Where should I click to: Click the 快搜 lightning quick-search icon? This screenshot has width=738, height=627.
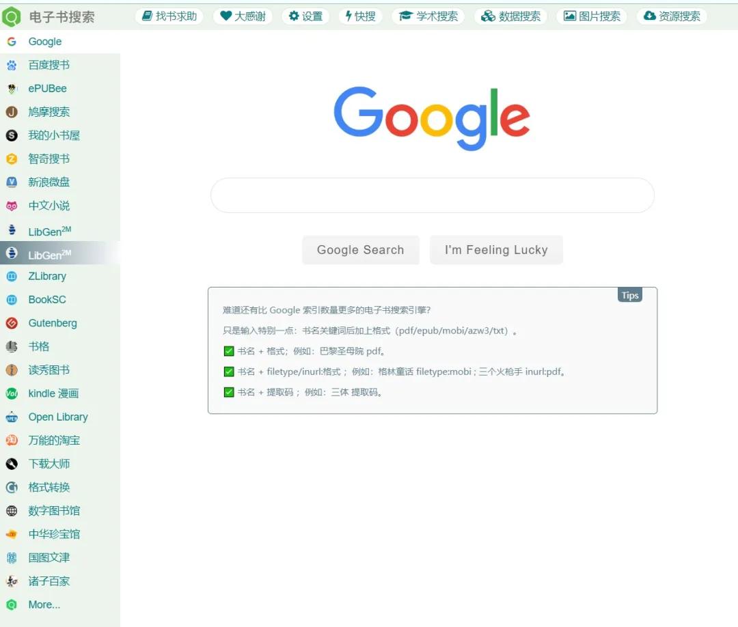tap(348, 16)
